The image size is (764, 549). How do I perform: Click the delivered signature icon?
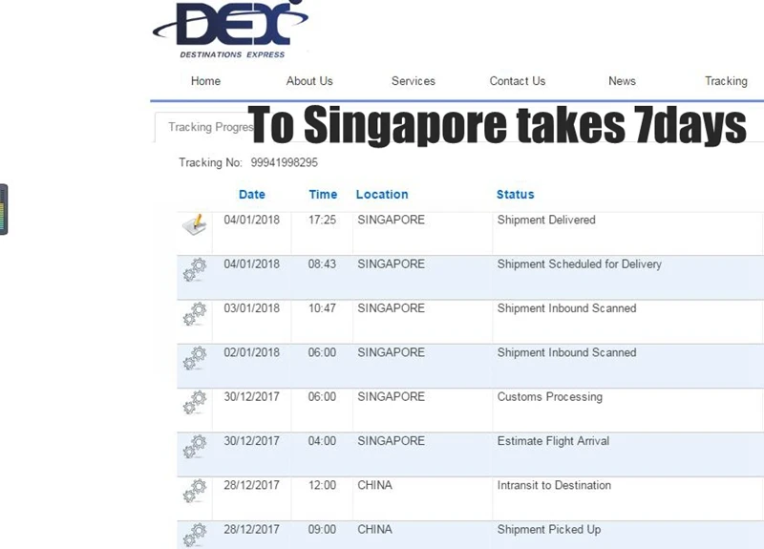[x=195, y=224]
